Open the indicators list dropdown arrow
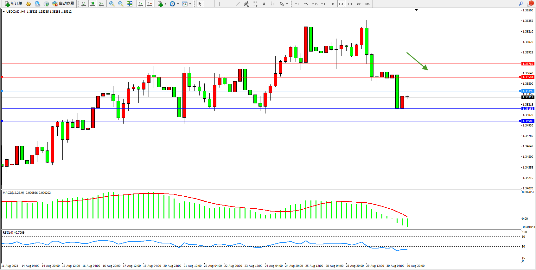The width and height of the screenshot is (536, 270). coord(165,4)
